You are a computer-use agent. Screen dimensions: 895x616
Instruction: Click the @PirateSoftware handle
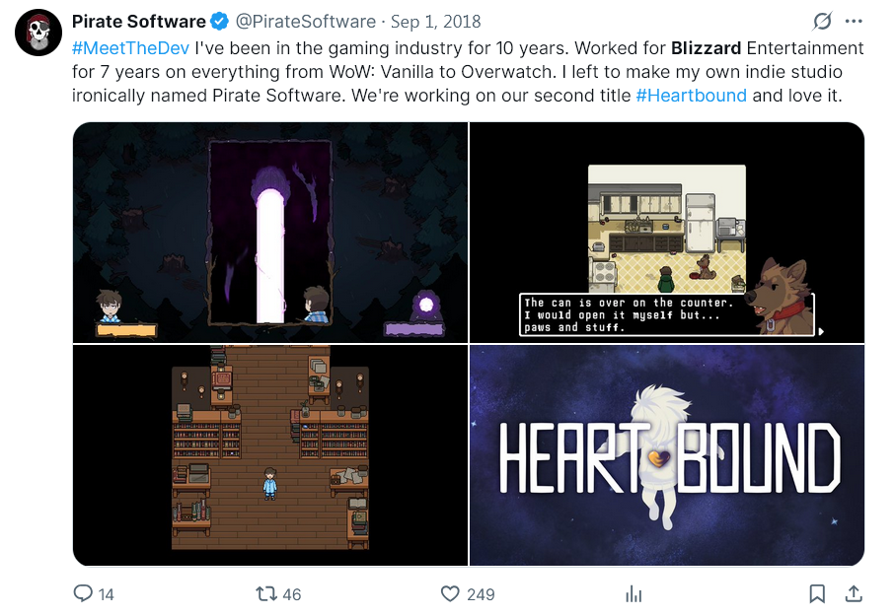point(305,22)
